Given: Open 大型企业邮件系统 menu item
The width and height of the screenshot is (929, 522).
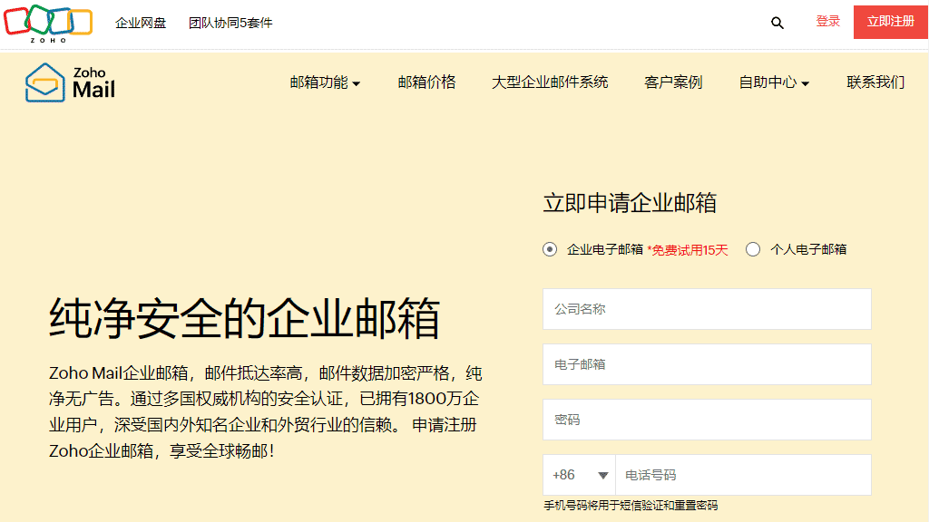Looking at the screenshot, I should pyautogui.click(x=550, y=82).
